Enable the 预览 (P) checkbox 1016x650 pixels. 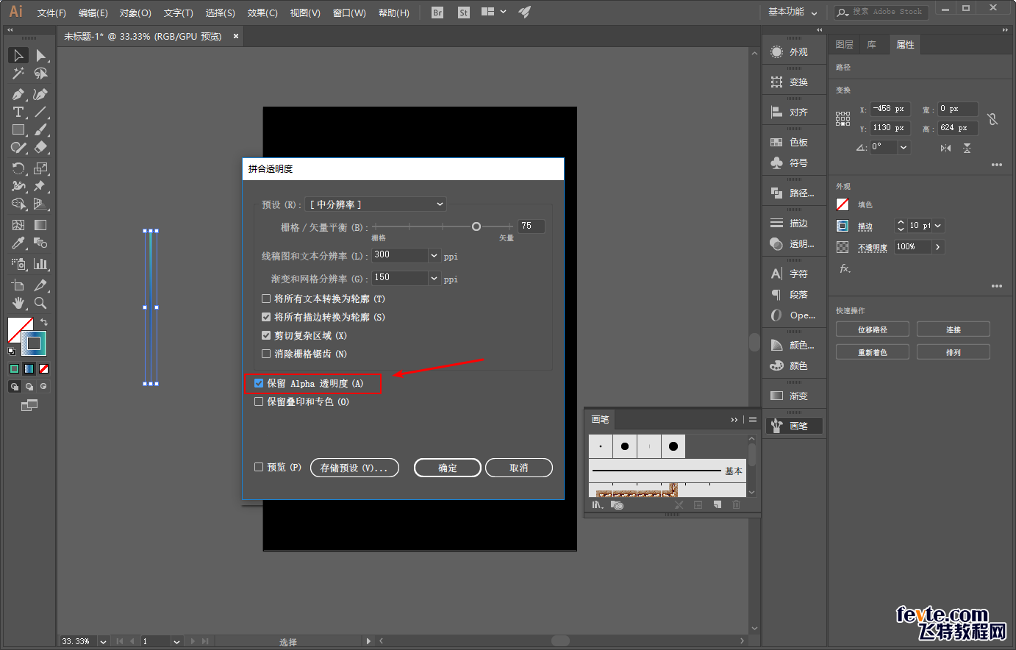pos(259,467)
